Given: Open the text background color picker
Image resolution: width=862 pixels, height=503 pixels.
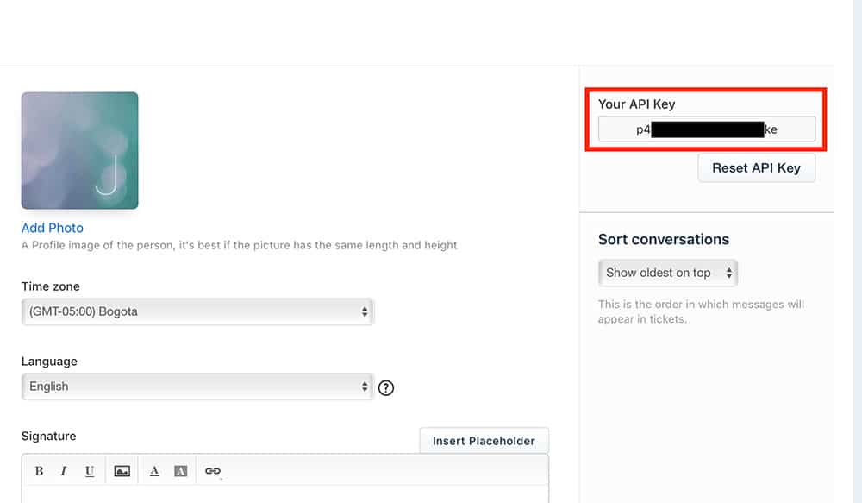Looking at the screenshot, I should click(x=181, y=471).
